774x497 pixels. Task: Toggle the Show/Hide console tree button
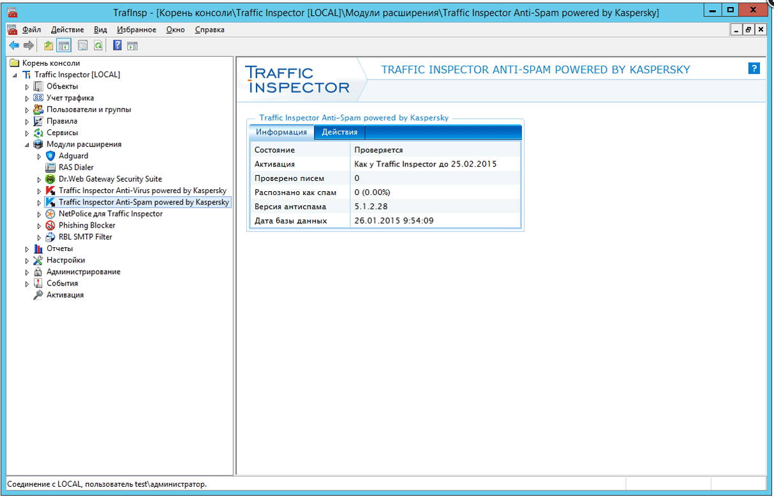(64, 45)
